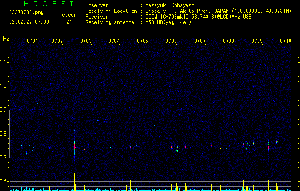The height and width of the screenshot is (191, 300).
Task: Click the Receiving antenna field label
Action: [110, 22]
